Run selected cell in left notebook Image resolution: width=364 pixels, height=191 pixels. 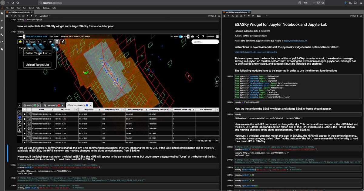(28, 16)
